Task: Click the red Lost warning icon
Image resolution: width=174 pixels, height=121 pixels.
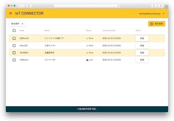Action: tap(87, 60)
